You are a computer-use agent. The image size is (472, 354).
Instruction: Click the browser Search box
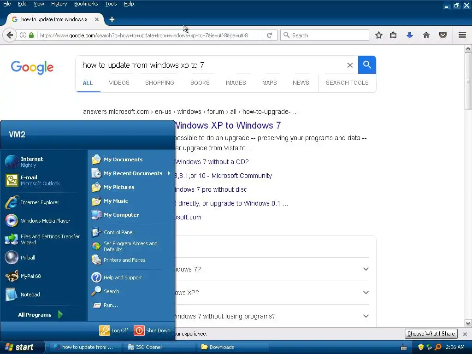tap(324, 35)
